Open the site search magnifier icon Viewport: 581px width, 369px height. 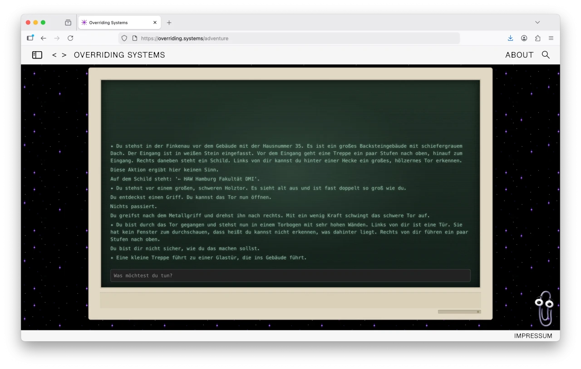(x=546, y=55)
